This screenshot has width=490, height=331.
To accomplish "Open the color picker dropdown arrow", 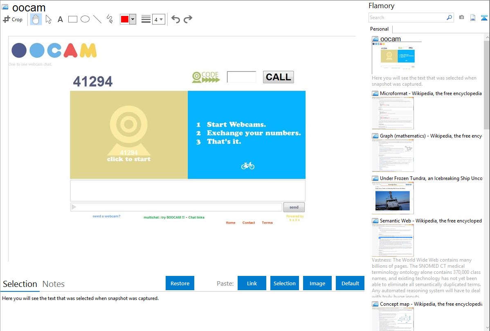I will pos(133,19).
